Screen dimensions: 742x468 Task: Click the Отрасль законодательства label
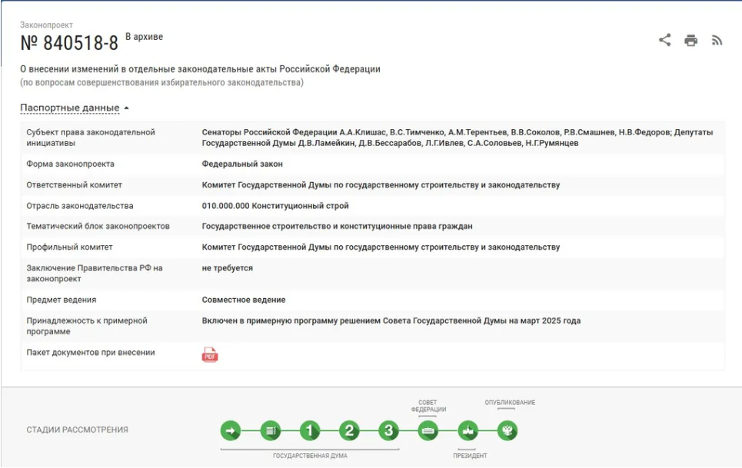pyautogui.click(x=80, y=206)
